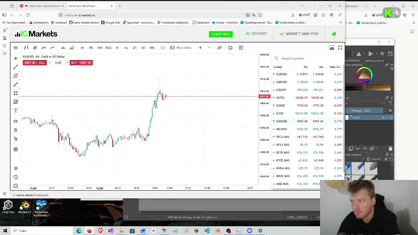The image size is (418, 235).
Task: Expand the XAUUSD symbol row arrow
Action: click(x=274, y=121)
